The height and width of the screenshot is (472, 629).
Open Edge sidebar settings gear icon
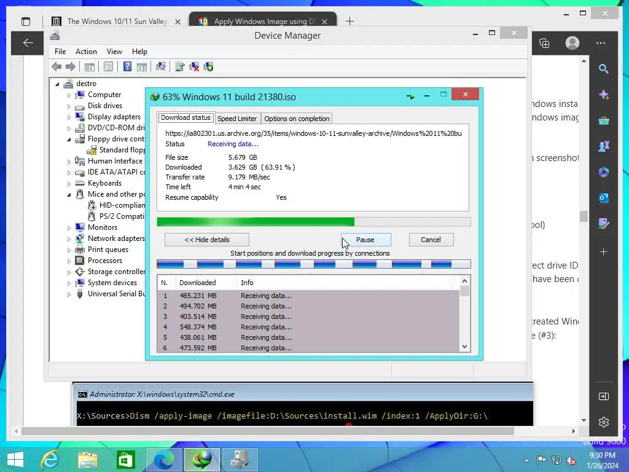click(x=603, y=422)
